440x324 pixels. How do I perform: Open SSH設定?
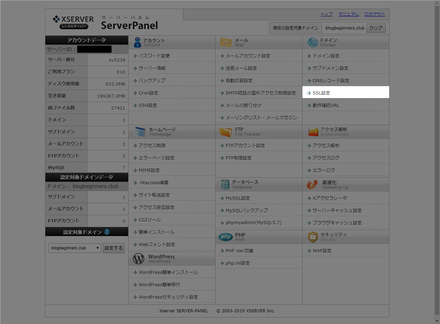pos(148,105)
